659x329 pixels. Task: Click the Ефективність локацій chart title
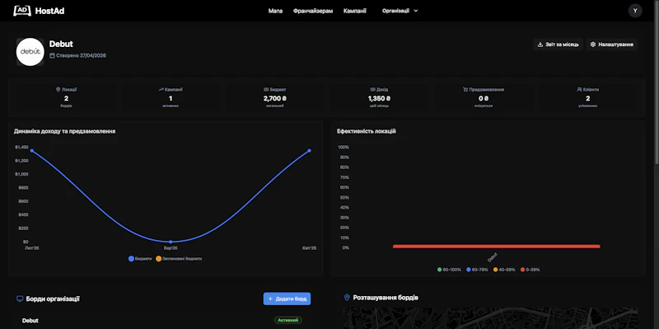tap(367, 131)
